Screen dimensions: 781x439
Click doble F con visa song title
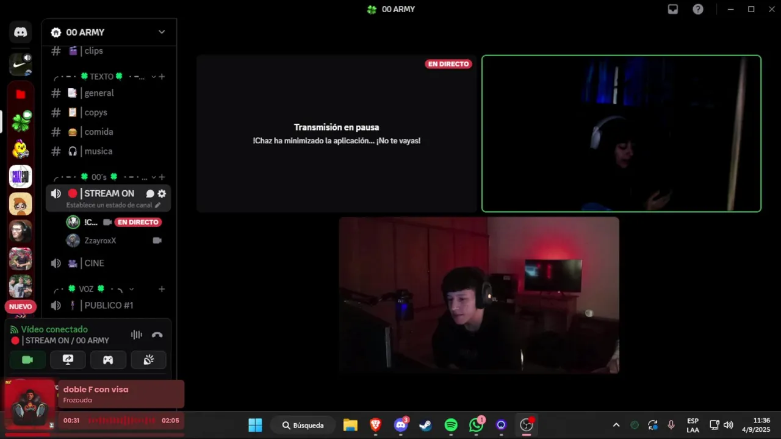click(x=96, y=390)
